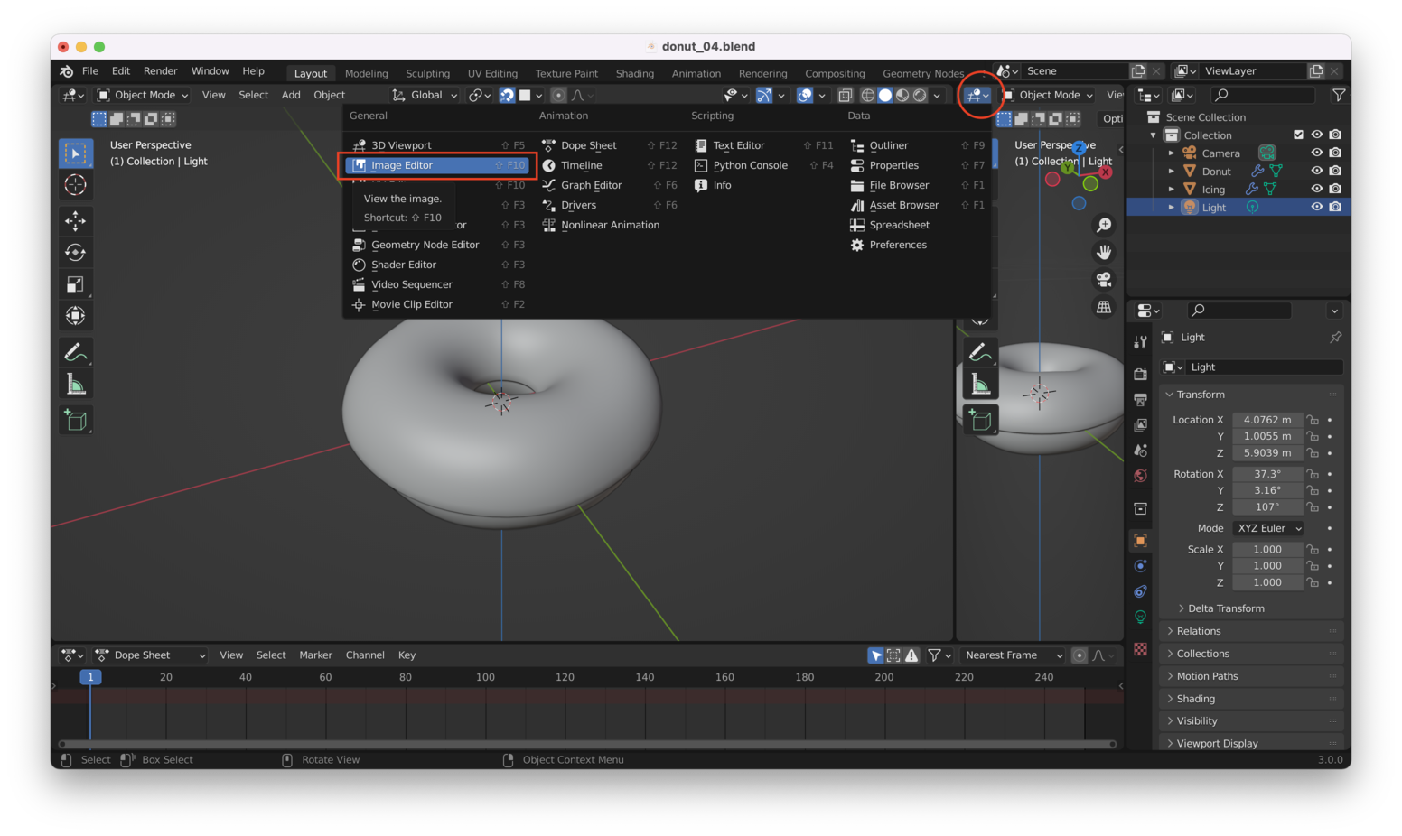Expand the Icing collection in the Outliner
Screen dimensions: 1402x836
point(1171,189)
